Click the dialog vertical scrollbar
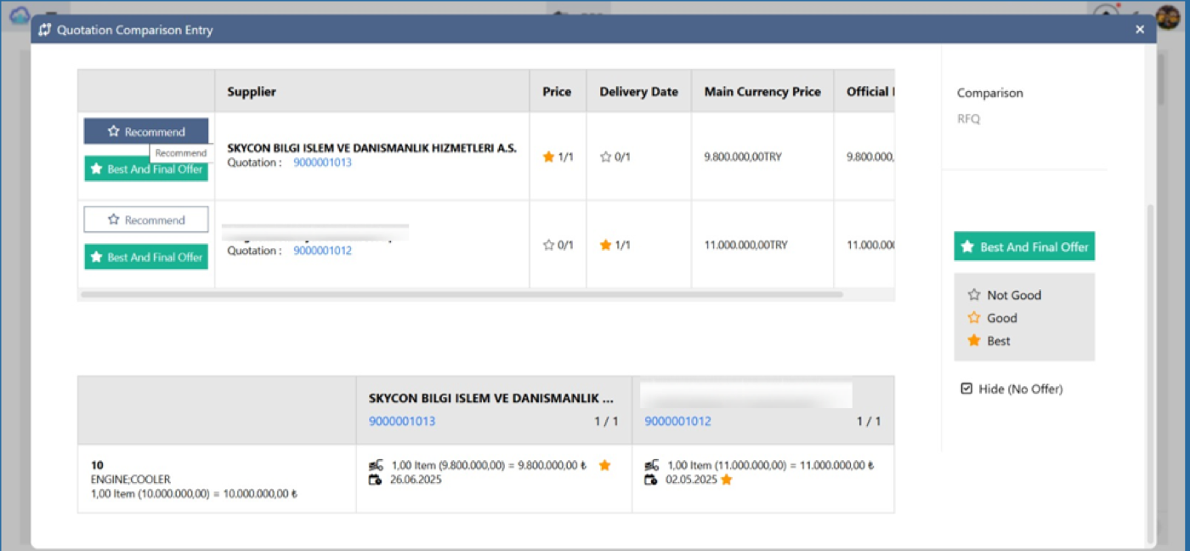The image size is (1190, 551). point(1151,372)
